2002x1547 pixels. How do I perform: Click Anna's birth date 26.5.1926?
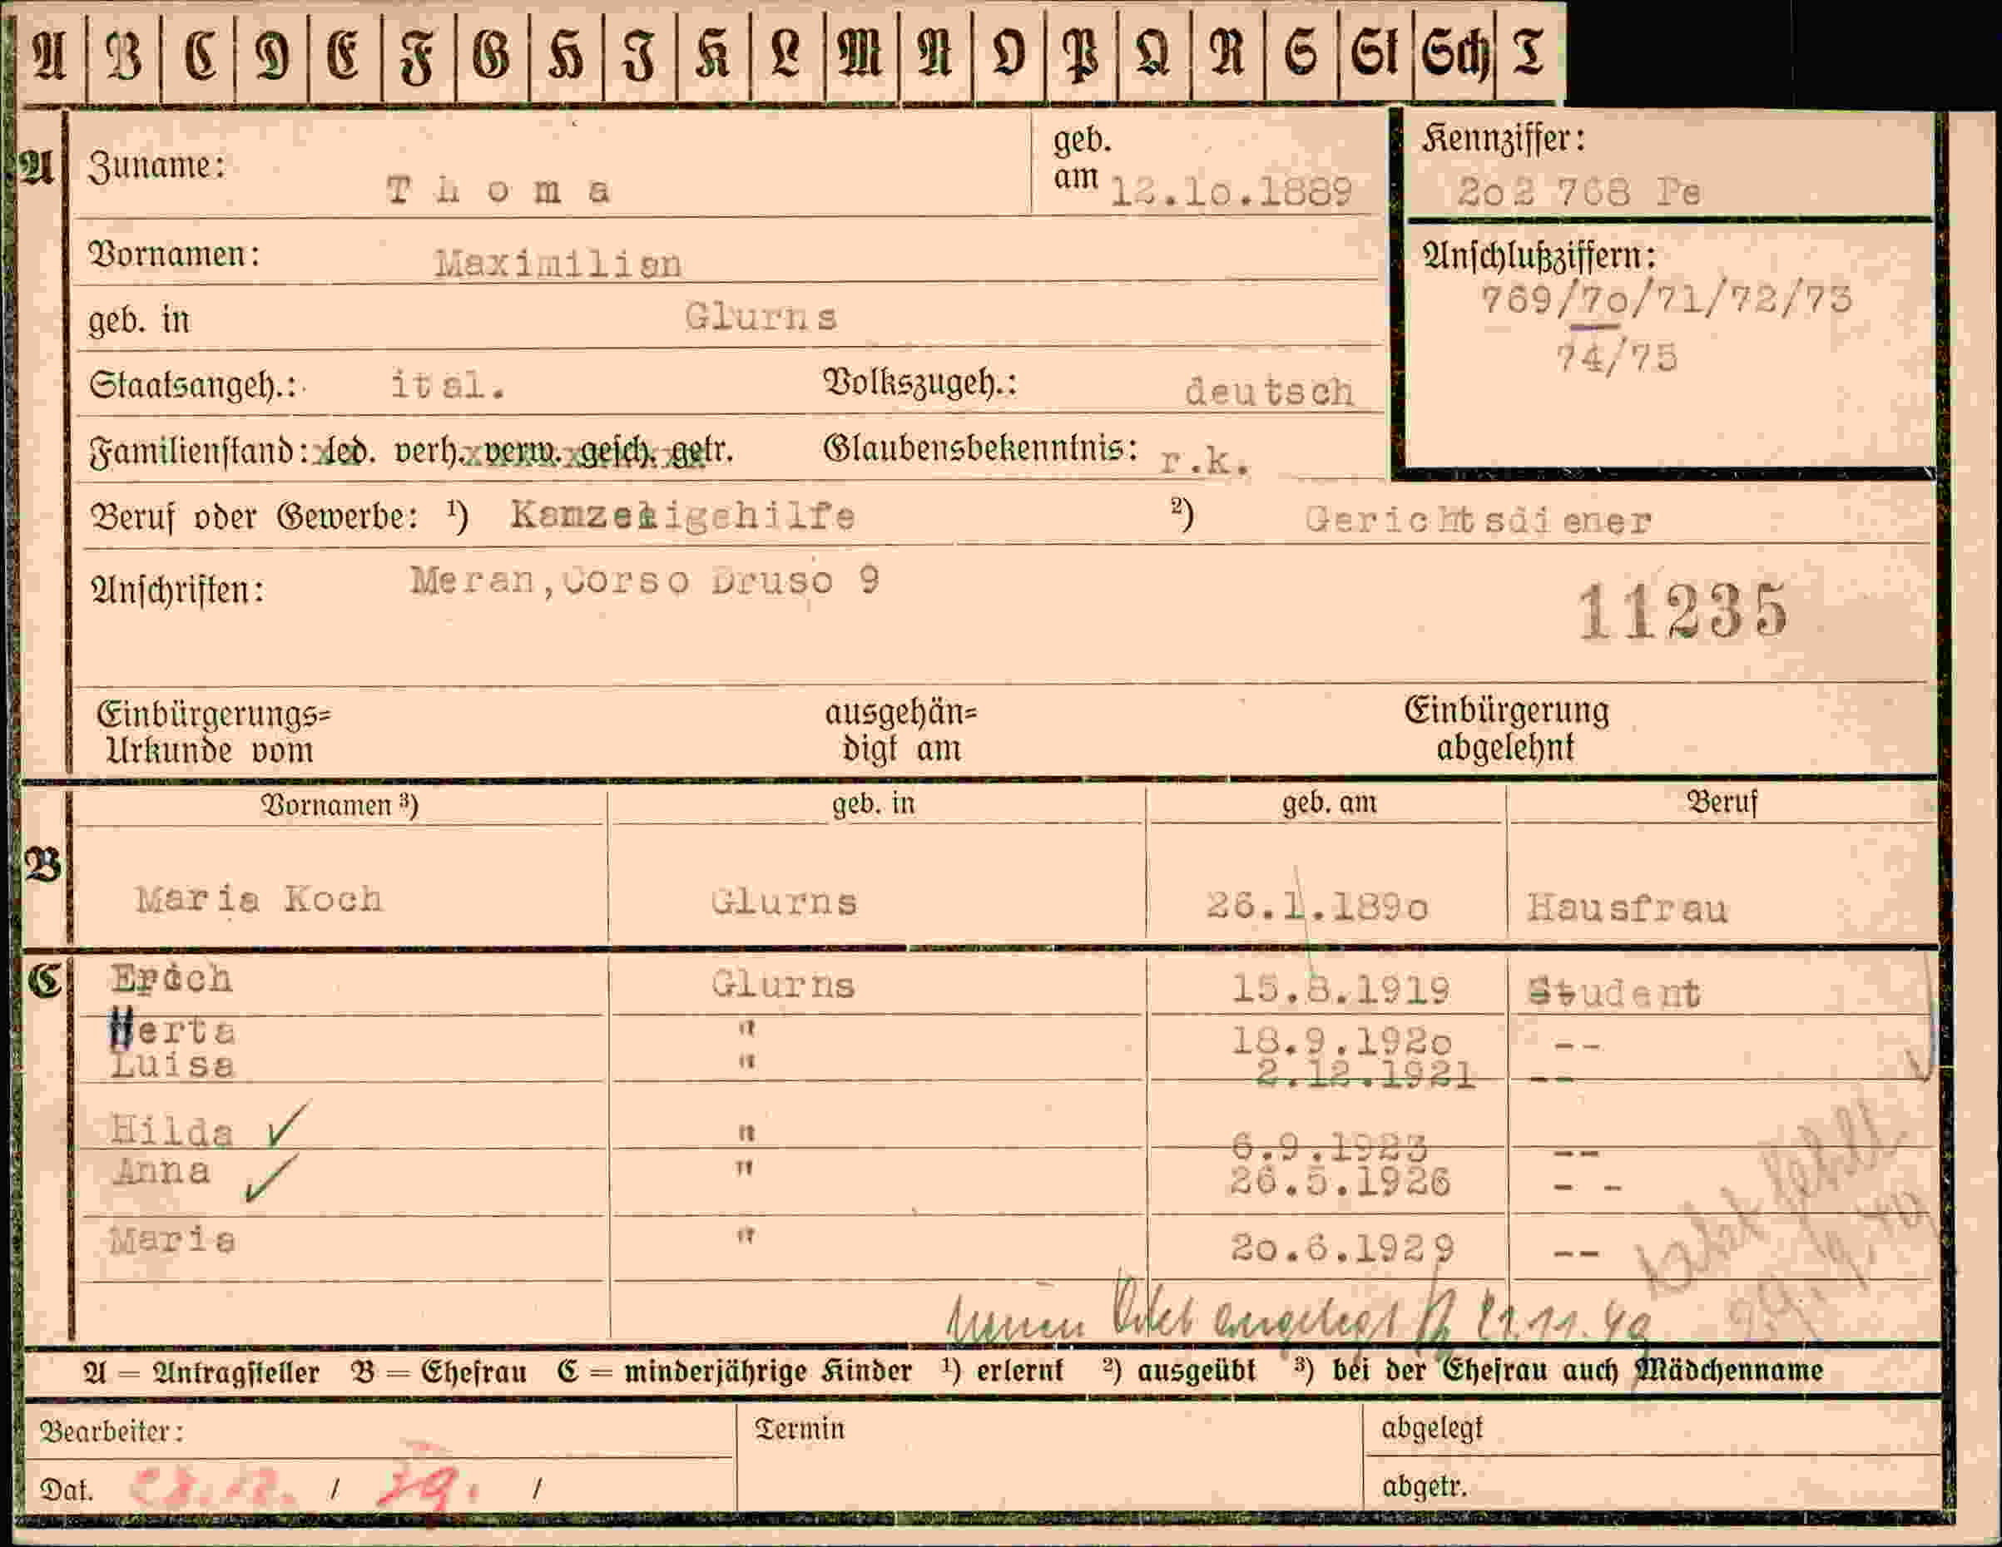(x=1340, y=1181)
